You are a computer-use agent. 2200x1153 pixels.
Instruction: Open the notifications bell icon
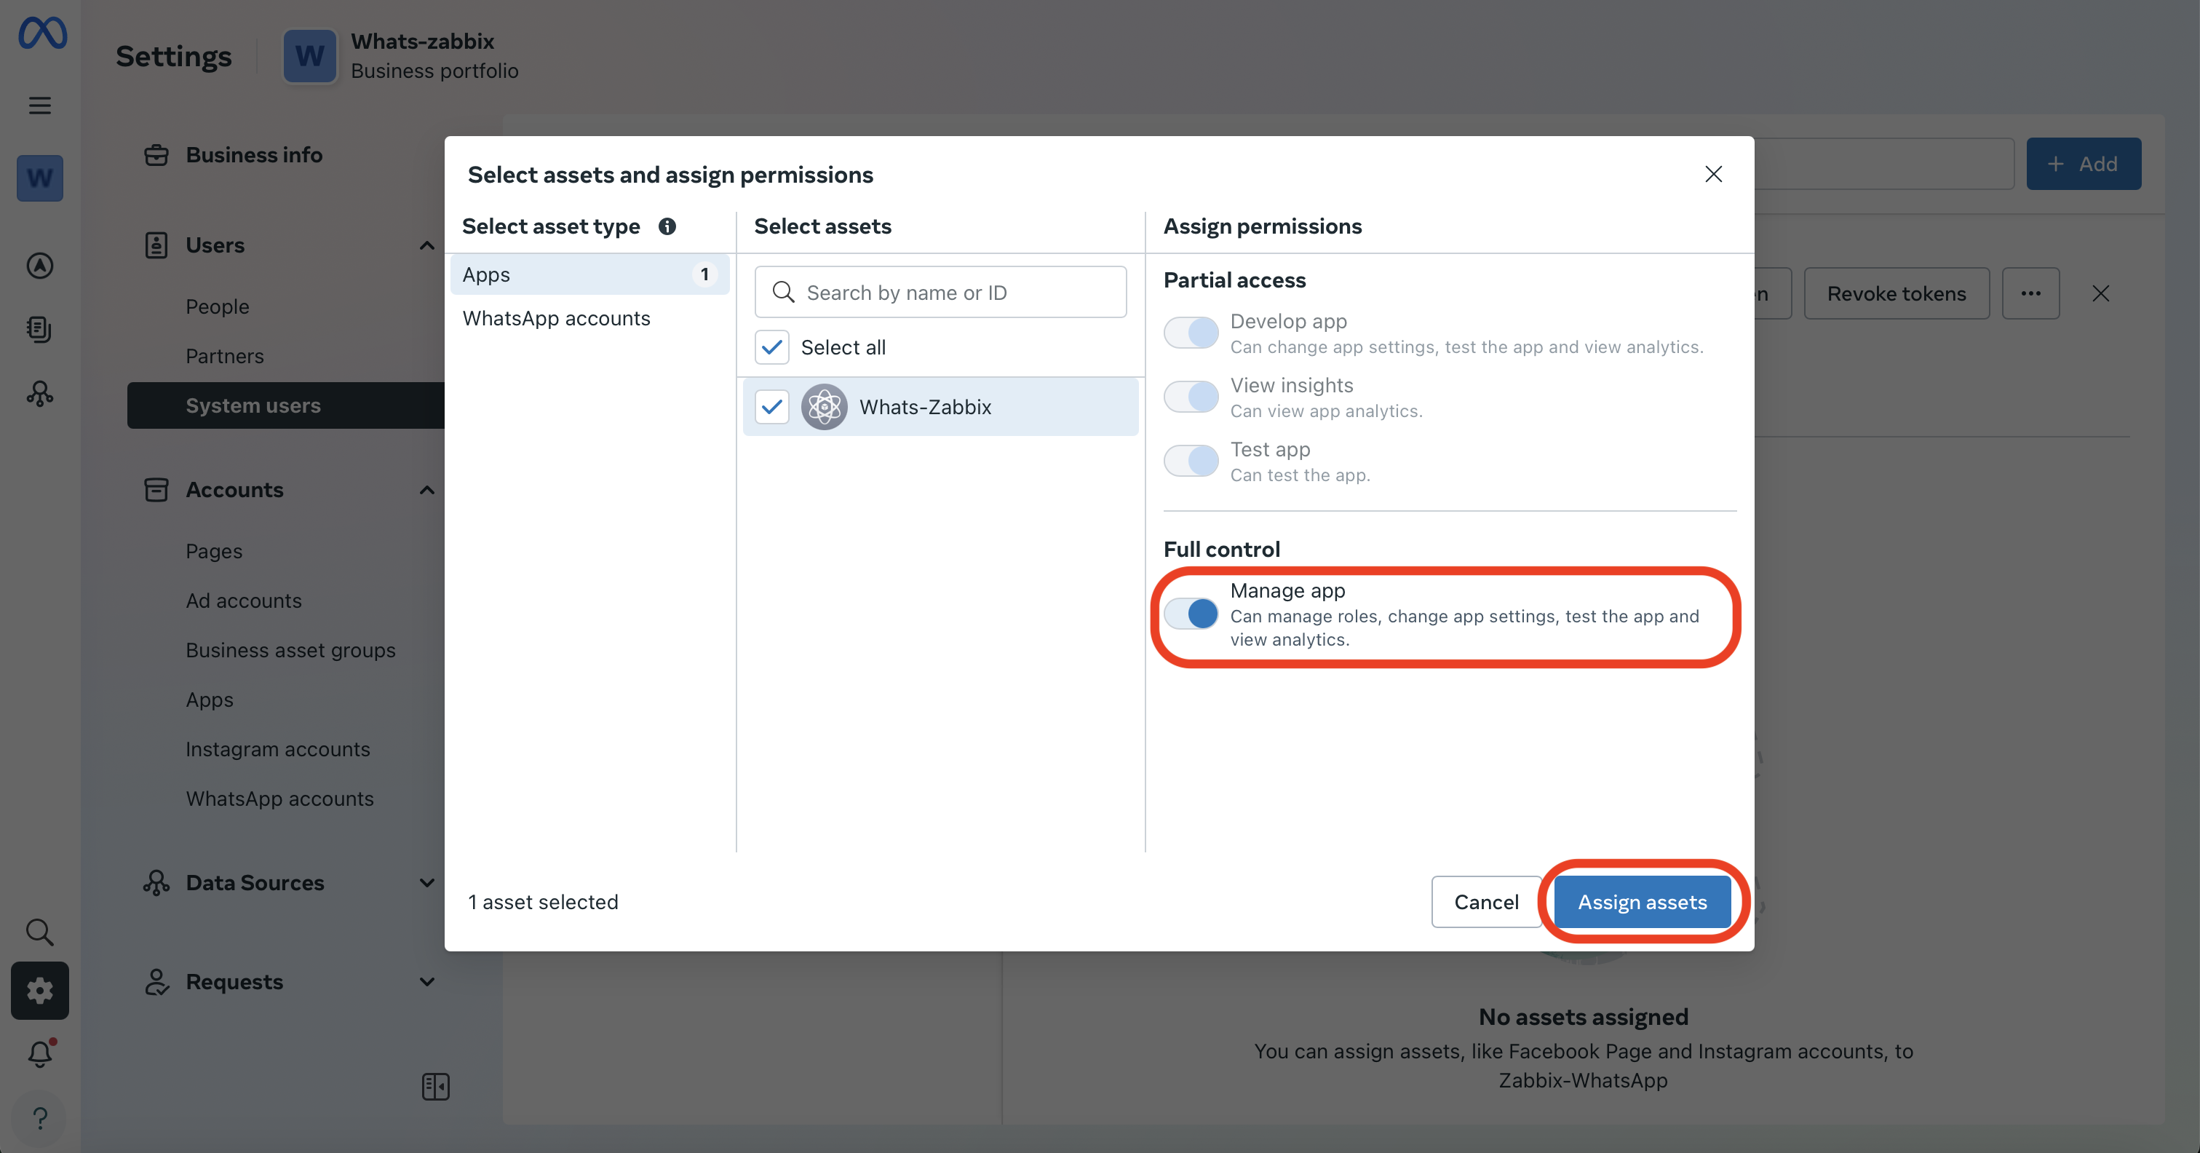[39, 1054]
